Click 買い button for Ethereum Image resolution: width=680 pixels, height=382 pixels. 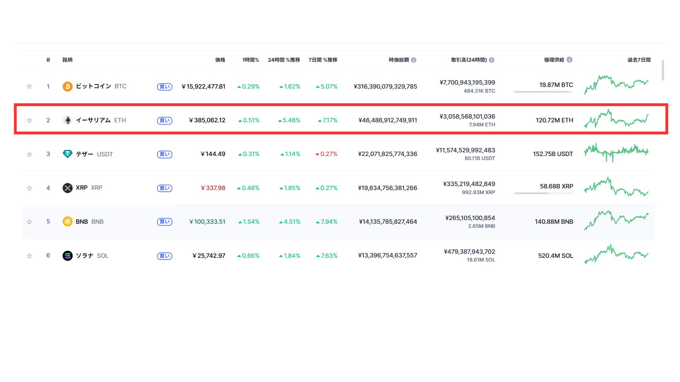tap(165, 121)
